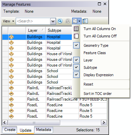Click the first RoadLine subtype cell

click(62, 105)
